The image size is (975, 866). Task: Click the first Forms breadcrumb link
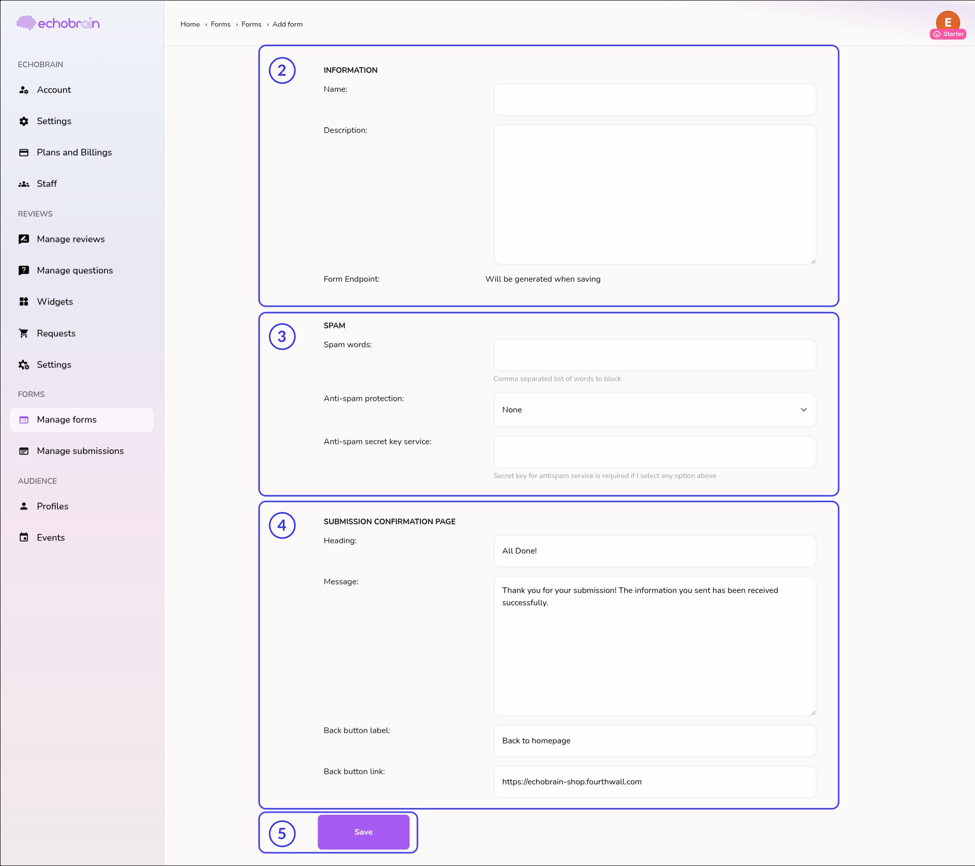pos(220,24)
